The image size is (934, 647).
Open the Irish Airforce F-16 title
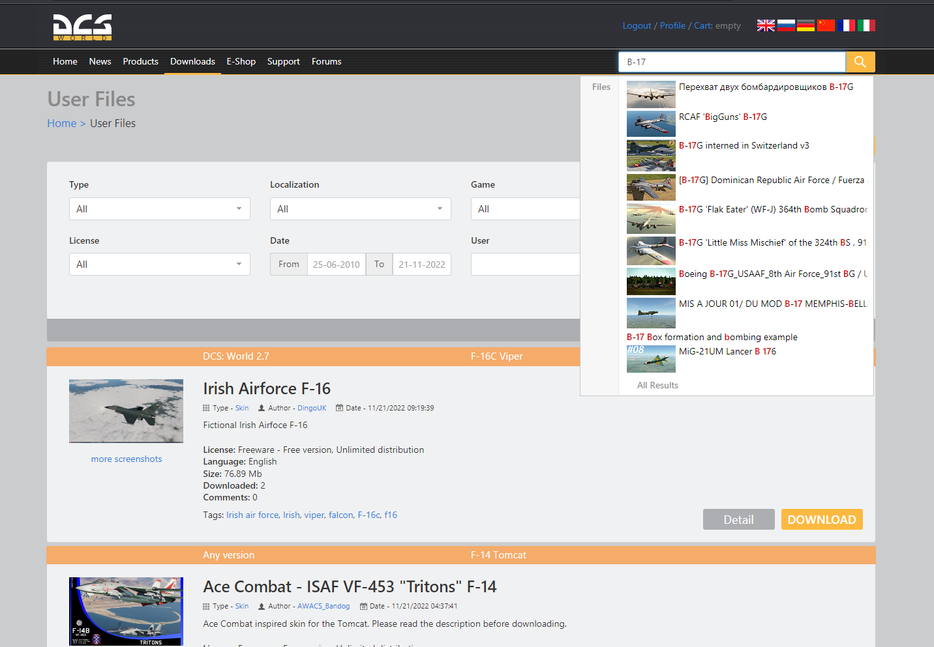(x=267, y=389)
